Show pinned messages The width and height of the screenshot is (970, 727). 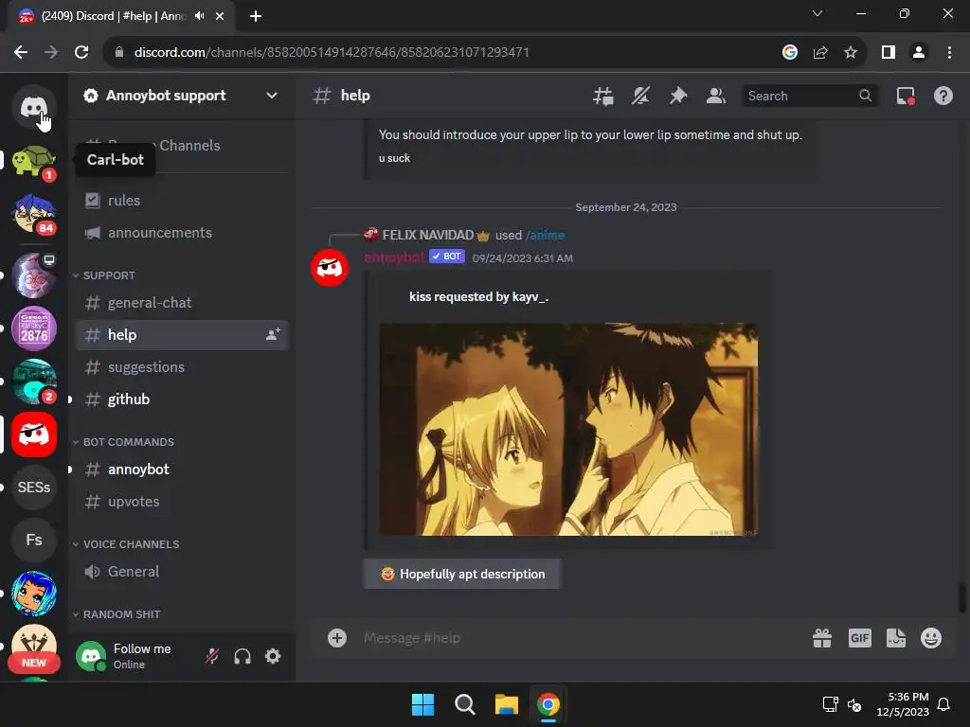coord(678,96)
